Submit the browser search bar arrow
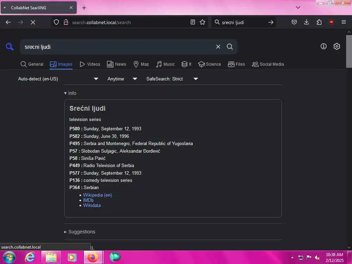 point(271,22)
